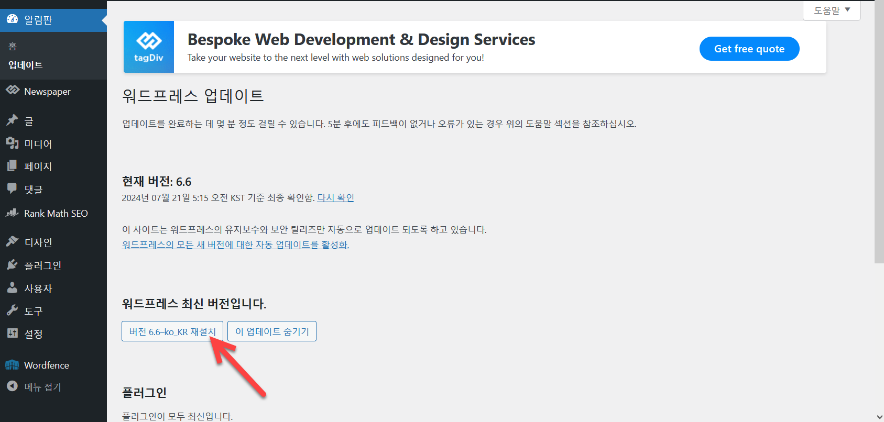Click the 페이지 pages icon
The width and height of the screenshot is (884, 422).
[x=12, y=166]
